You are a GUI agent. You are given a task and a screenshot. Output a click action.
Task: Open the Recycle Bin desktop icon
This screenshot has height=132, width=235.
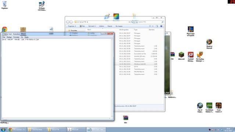(x=4, y=5)
